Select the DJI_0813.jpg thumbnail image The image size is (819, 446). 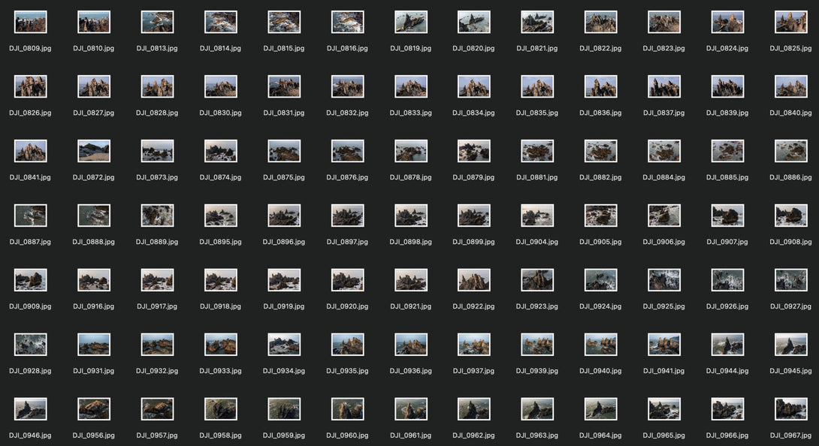157,22
